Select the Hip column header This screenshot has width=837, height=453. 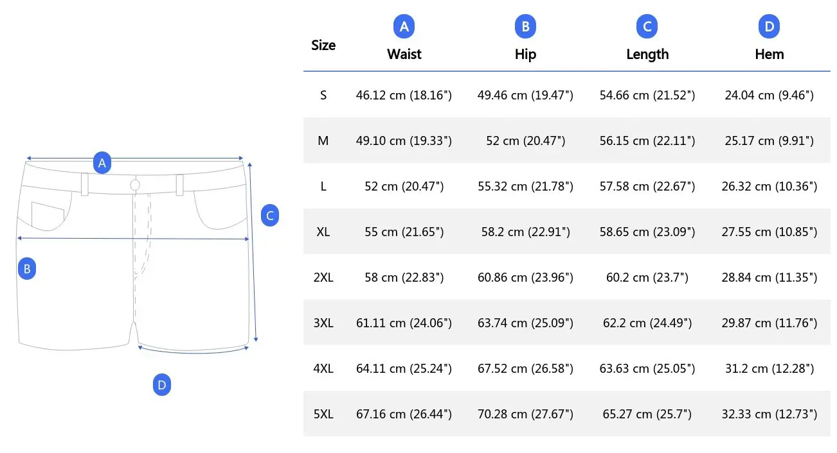click(x=525, y=55)
